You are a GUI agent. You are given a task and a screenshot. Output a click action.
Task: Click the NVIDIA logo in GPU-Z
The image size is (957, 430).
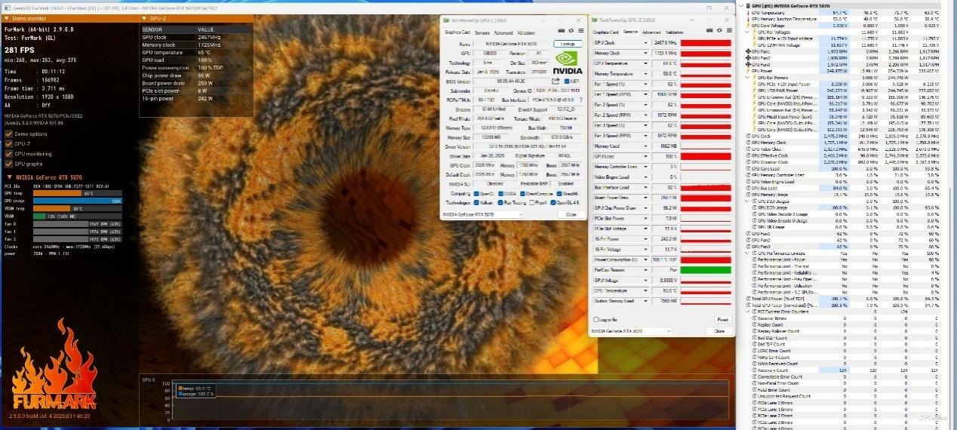[x=567, y=63]
